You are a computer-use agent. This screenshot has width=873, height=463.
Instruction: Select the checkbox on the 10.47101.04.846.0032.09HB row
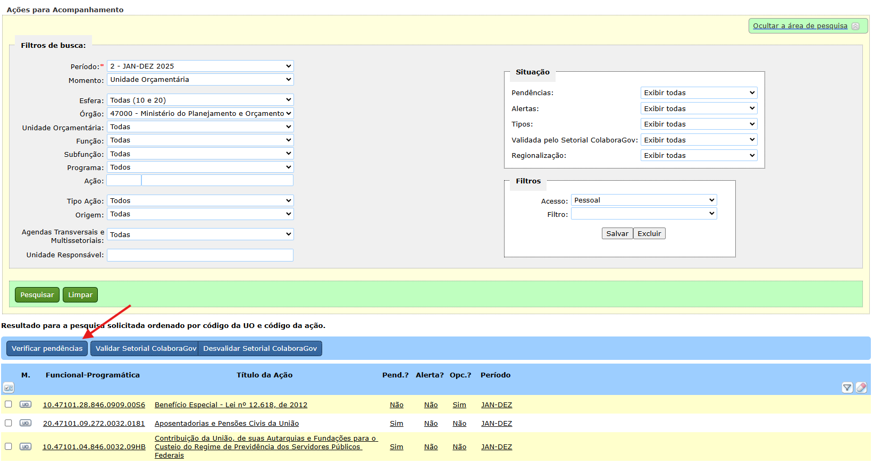point(9,446)
